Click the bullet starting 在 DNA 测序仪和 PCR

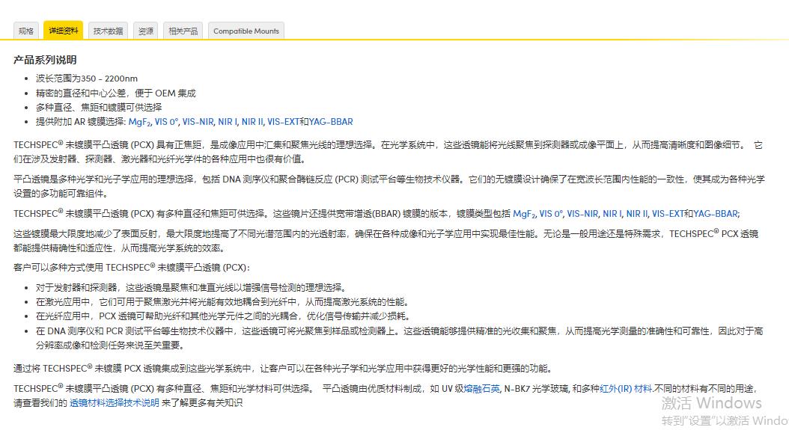399,338
